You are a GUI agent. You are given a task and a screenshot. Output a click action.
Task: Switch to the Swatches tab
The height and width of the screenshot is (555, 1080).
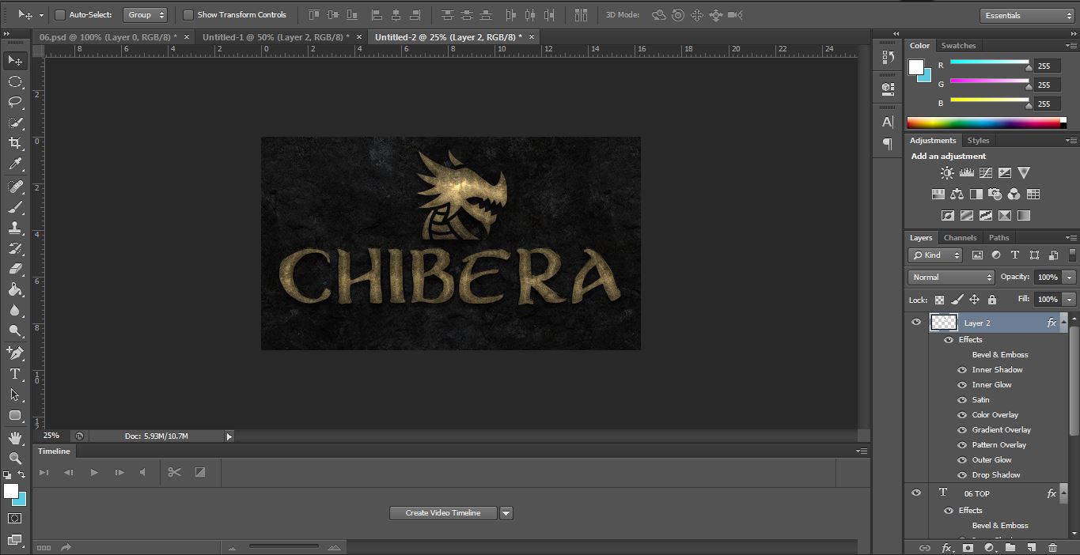coord(958,45)
